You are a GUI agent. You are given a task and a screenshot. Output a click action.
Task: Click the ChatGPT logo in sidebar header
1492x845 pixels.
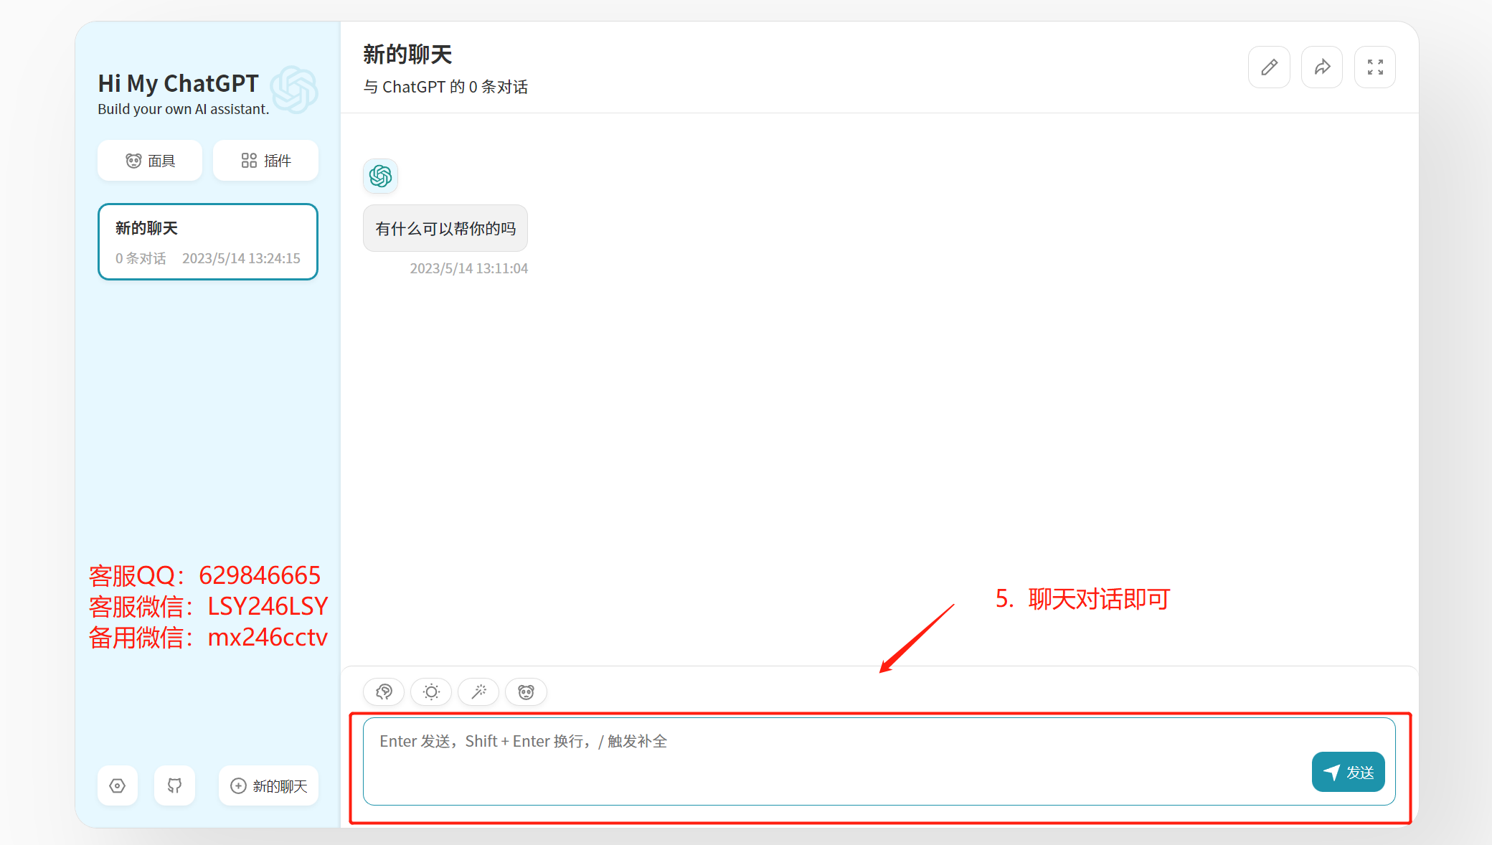click(x=294, y=90)
